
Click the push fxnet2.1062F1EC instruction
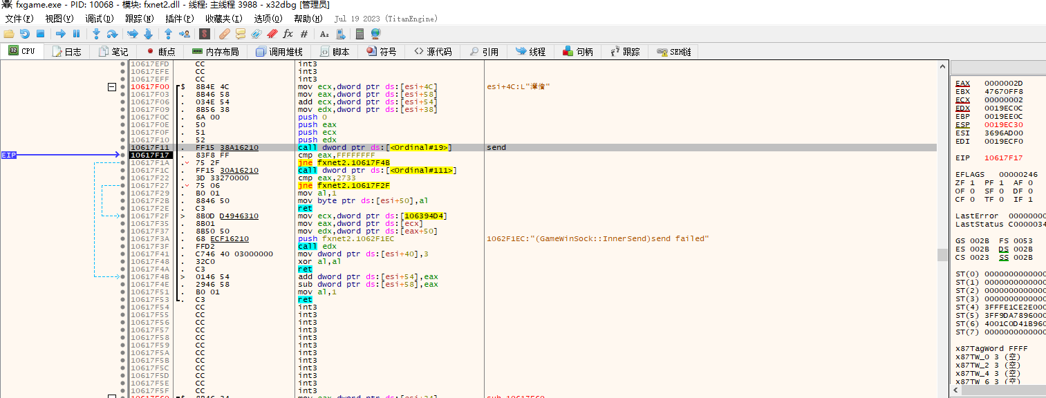tap(346, 238)
